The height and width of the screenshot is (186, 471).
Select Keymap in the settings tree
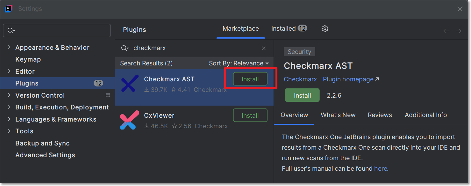(28, 60)
